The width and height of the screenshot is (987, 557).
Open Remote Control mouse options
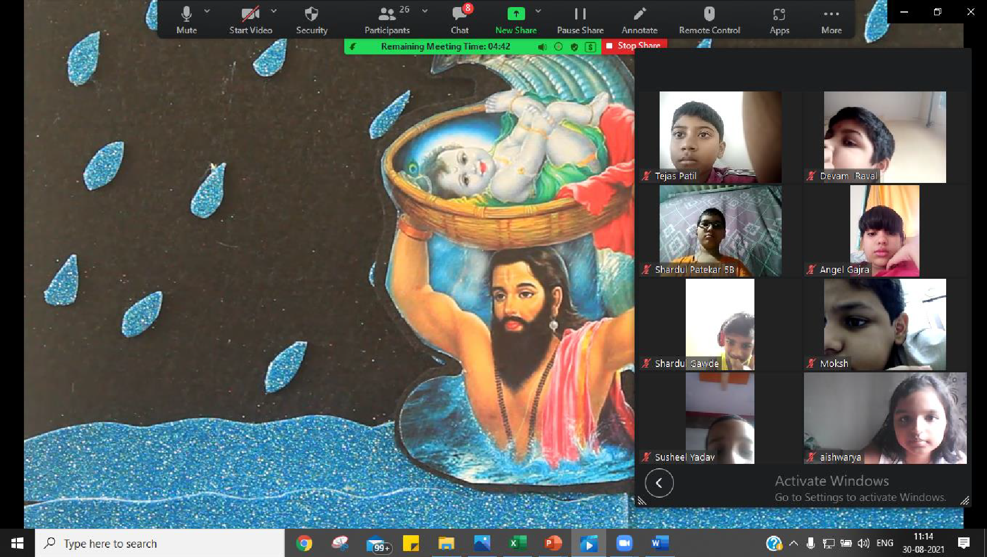pos(709,20)
